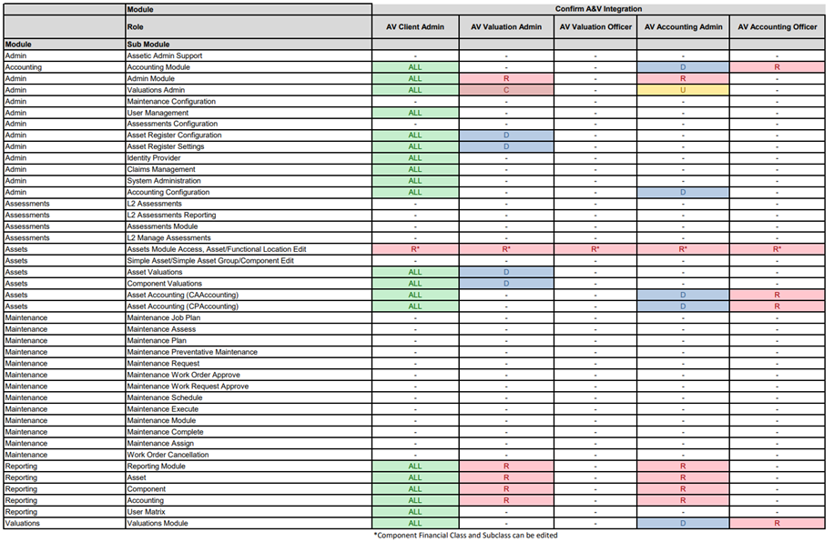This screenshot has width=834, height=542.
Task: Select the Maintenance Complete cell
Action: click(249, 432)
